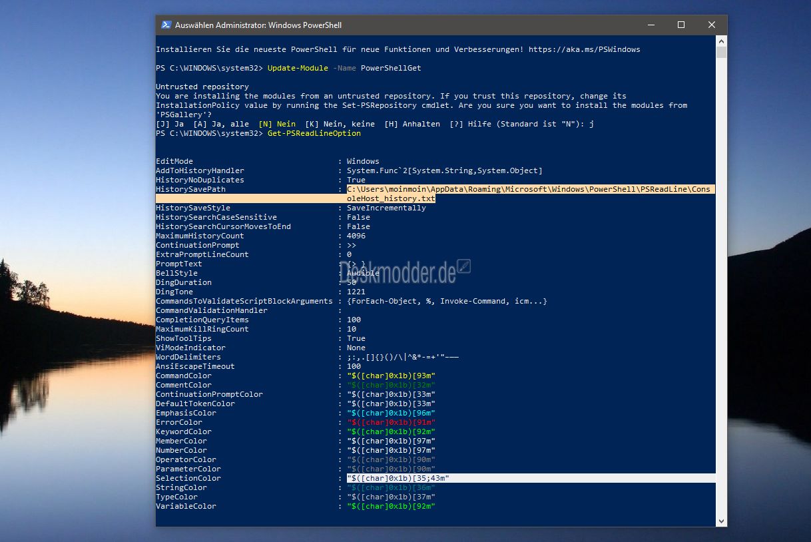Screen dimensions: 811x542
Task: Click the PowerShell icon in the title bar
Action: pyautogui.click(x=166, y=25)
